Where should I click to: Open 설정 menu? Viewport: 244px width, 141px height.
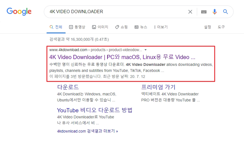click(x=207, y=27)
